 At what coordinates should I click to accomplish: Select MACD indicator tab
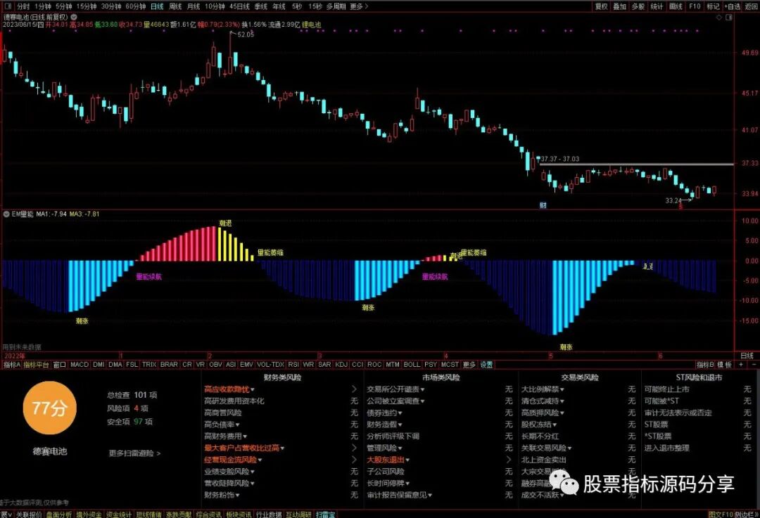point(80,365)
